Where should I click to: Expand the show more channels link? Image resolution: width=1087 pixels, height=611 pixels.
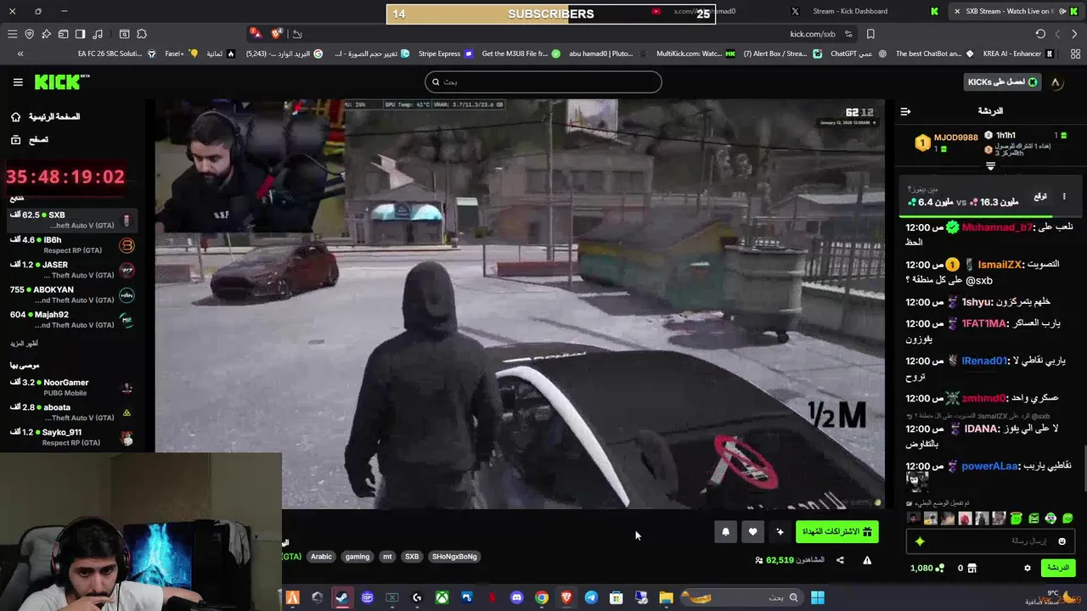click(23, 344)
